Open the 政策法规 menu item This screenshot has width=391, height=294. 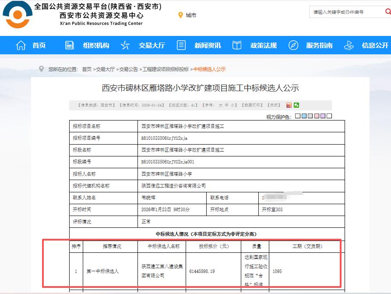[x=263, y=45]
